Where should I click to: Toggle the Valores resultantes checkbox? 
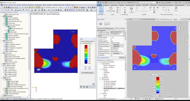5,18
